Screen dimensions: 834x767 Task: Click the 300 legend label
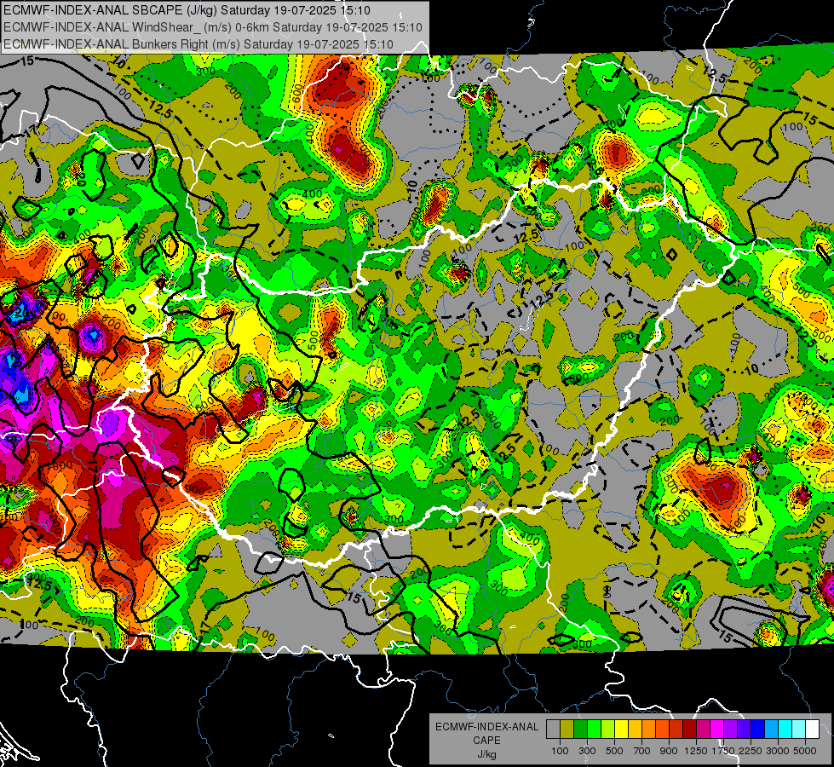587,751
